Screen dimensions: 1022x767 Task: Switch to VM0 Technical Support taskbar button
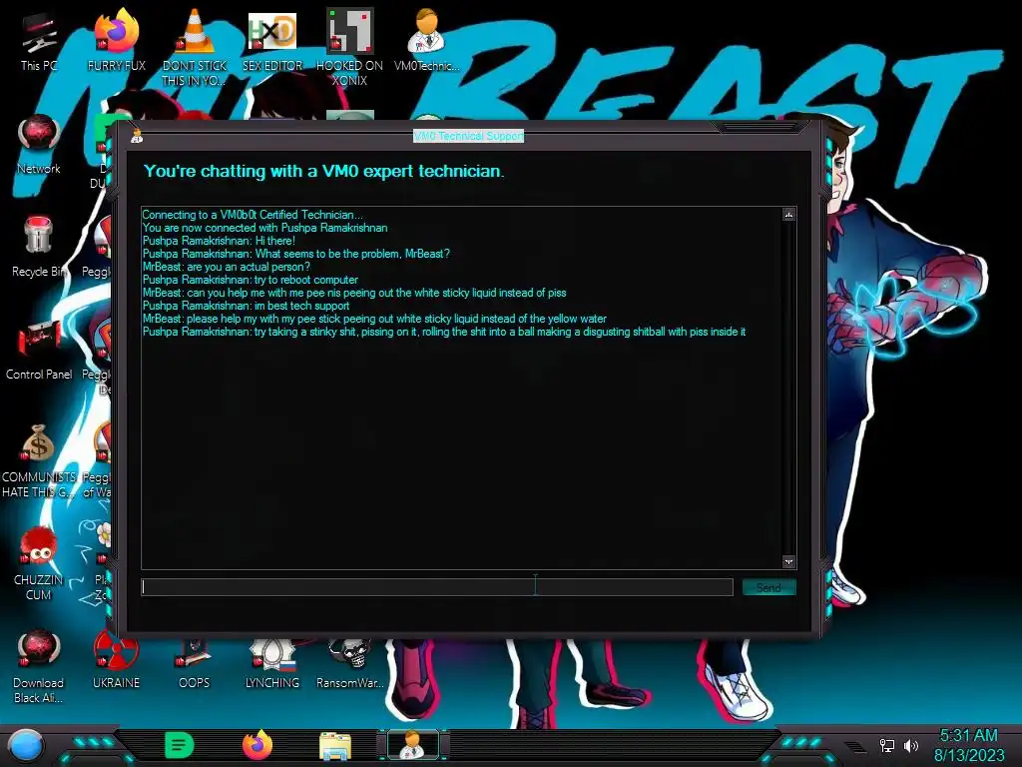412,745
